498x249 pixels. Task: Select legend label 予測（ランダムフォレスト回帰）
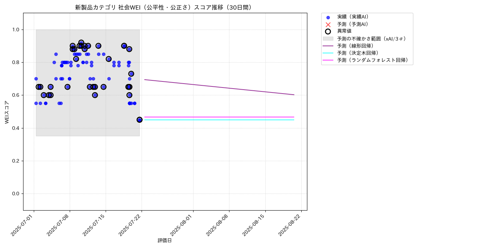[x=374, y=60]
